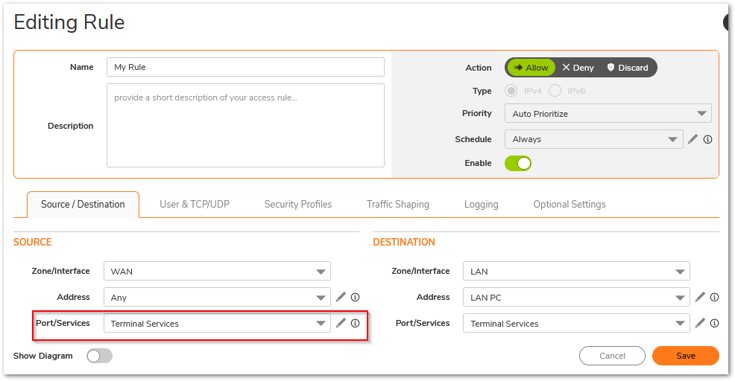Open the Priority Auto Prioritize dropdown
735x381 pixels.
coord(608,113)
